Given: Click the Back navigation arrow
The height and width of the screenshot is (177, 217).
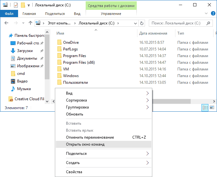Looking at the screenshot, I should coord(6,23).
